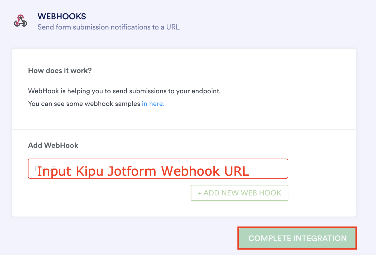This screenshot has height=255, width=376.
Task: Click the 'How does it work?' heading
Action: [60, 70]
